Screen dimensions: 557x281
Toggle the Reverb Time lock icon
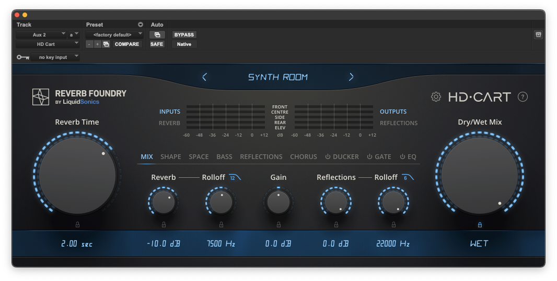point(77,224)
